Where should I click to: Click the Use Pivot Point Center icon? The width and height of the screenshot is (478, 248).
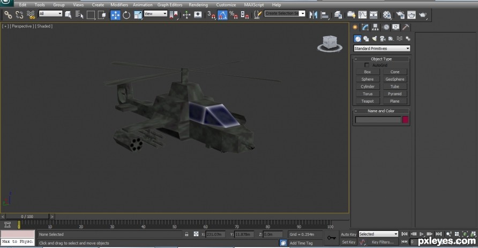(174, 14)
